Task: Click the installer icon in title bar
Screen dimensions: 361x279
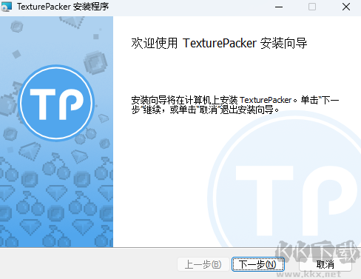Action: (x=6, y=7)
